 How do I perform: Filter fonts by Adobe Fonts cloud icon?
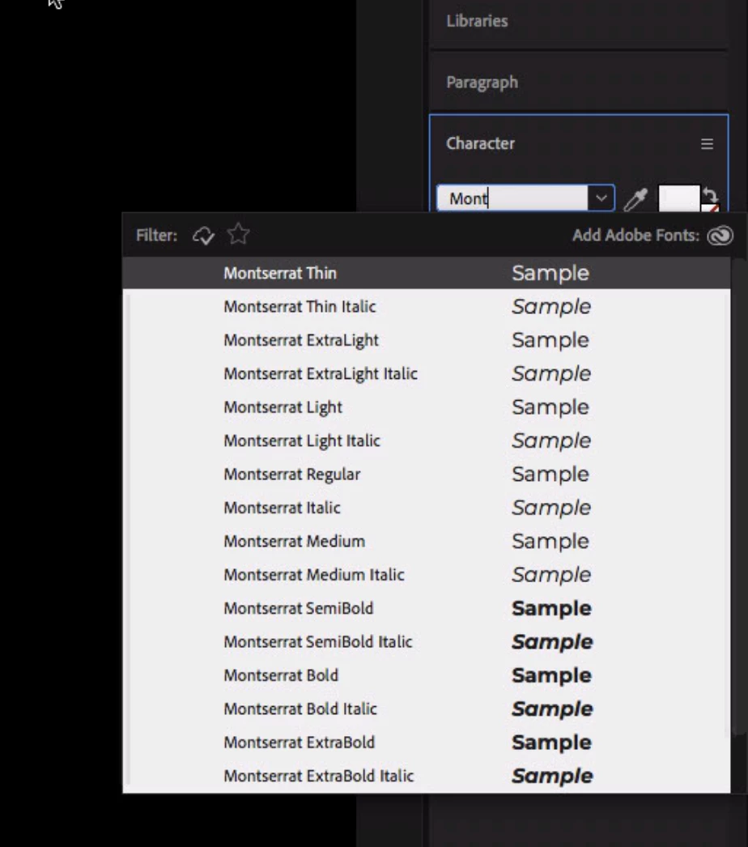tap(204, 235)
